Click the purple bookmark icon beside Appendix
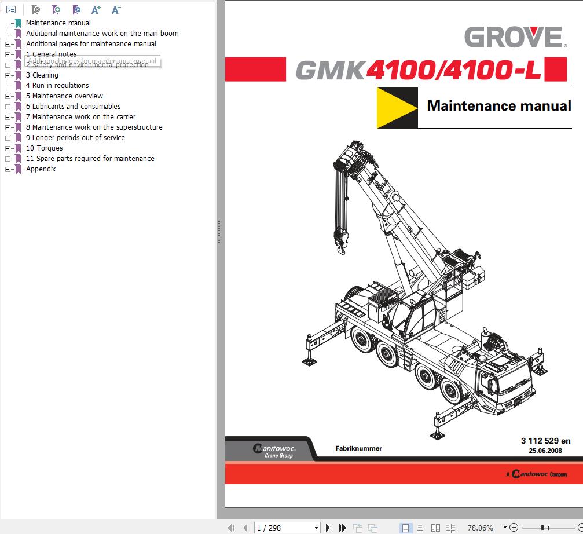This screenshot has width=583, height=534. 18,169
